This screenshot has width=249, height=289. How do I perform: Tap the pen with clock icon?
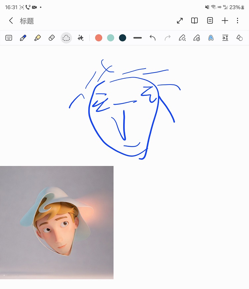197,38
